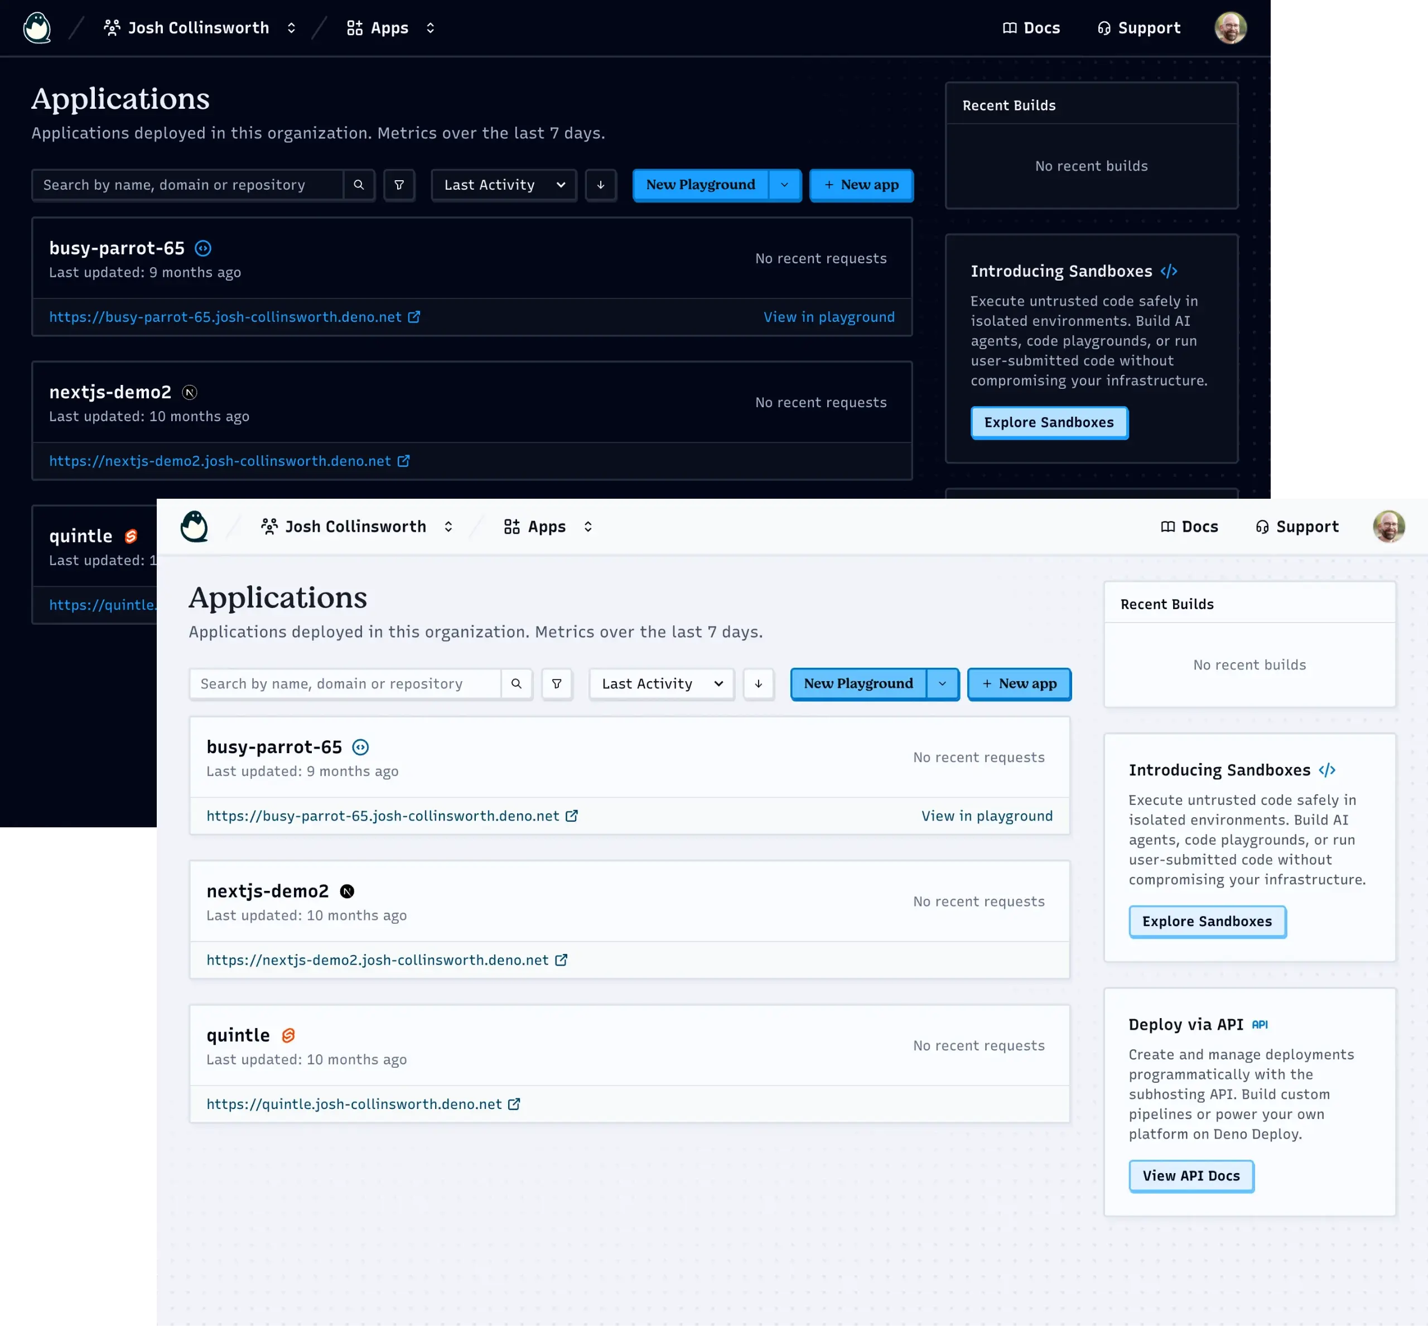Click 'No recent builds' text in dark window
Viewport: 1428px width, 1326px height.
point(1092,166)
